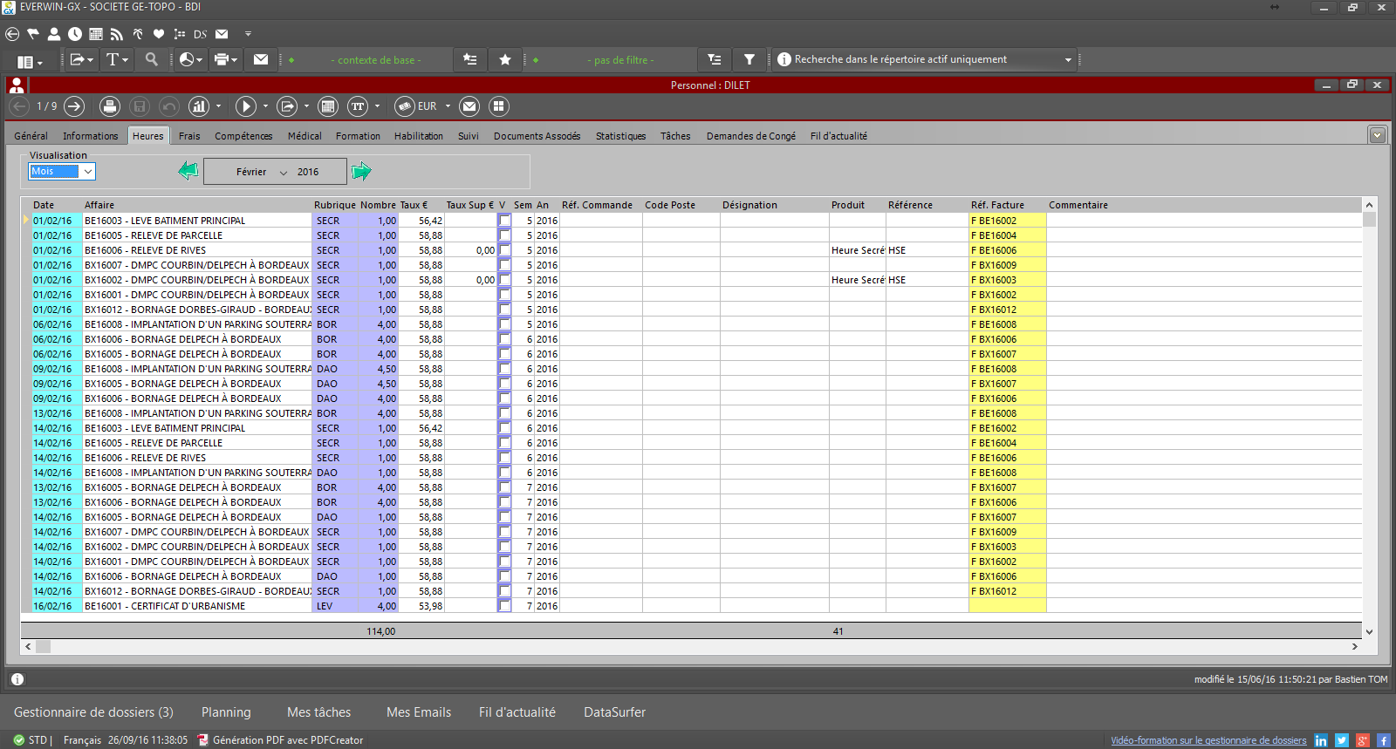Viewport: 1396px width, 749px height.
Task: Open the EUR currency dropdown arrow
Action: click(x=448, y=106)
